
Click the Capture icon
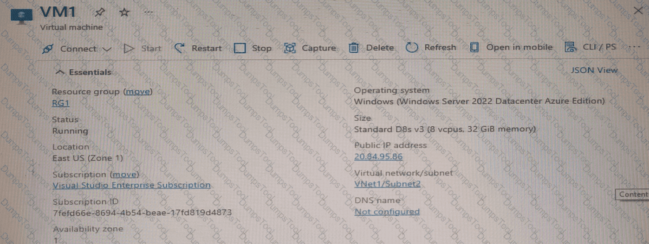(290, 48)
